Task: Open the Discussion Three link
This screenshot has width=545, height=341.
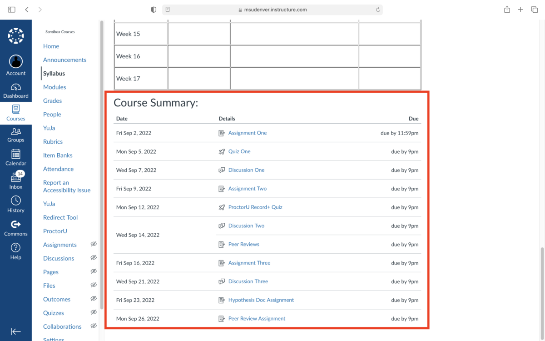Action: pyautogui.click(x=248, y=281)
